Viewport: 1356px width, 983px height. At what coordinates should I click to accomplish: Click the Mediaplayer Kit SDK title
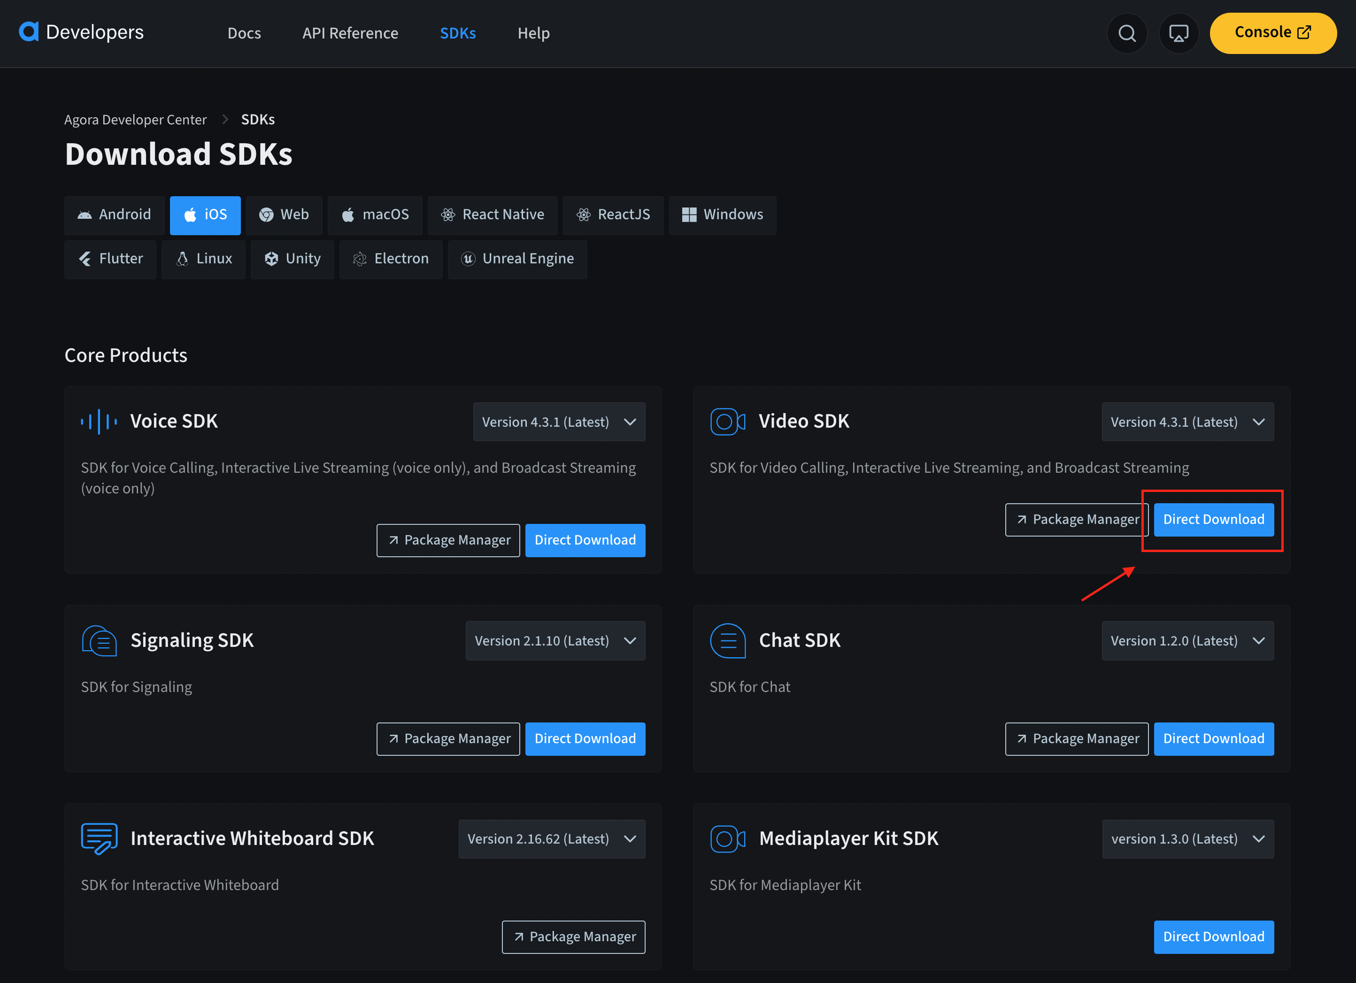tap(848, 838)
